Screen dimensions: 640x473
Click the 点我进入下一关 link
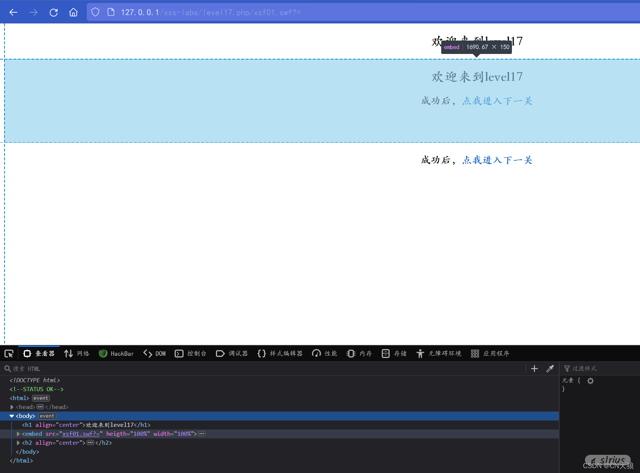(x=497, y=160)
